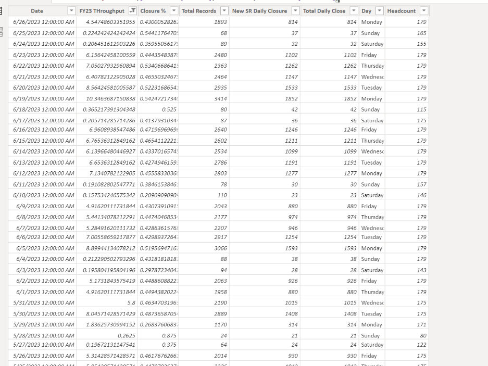Click Total Daily Close value 1408

click(x=350, y=314)
